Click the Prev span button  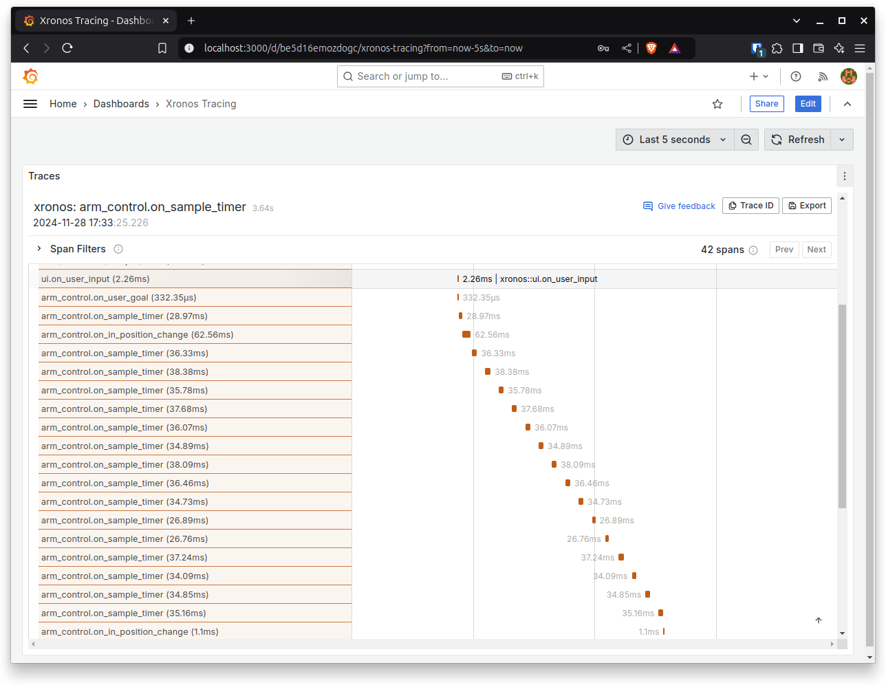(x=784, y=250)
